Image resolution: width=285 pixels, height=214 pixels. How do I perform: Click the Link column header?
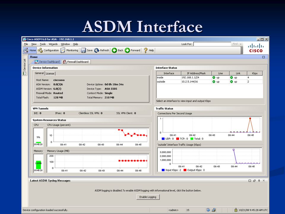(238, 73)
